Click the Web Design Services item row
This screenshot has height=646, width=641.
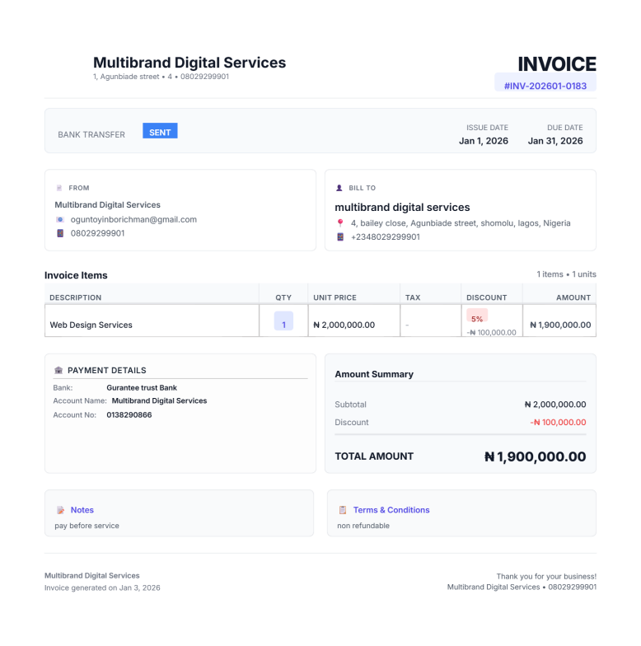pos(91,325)
